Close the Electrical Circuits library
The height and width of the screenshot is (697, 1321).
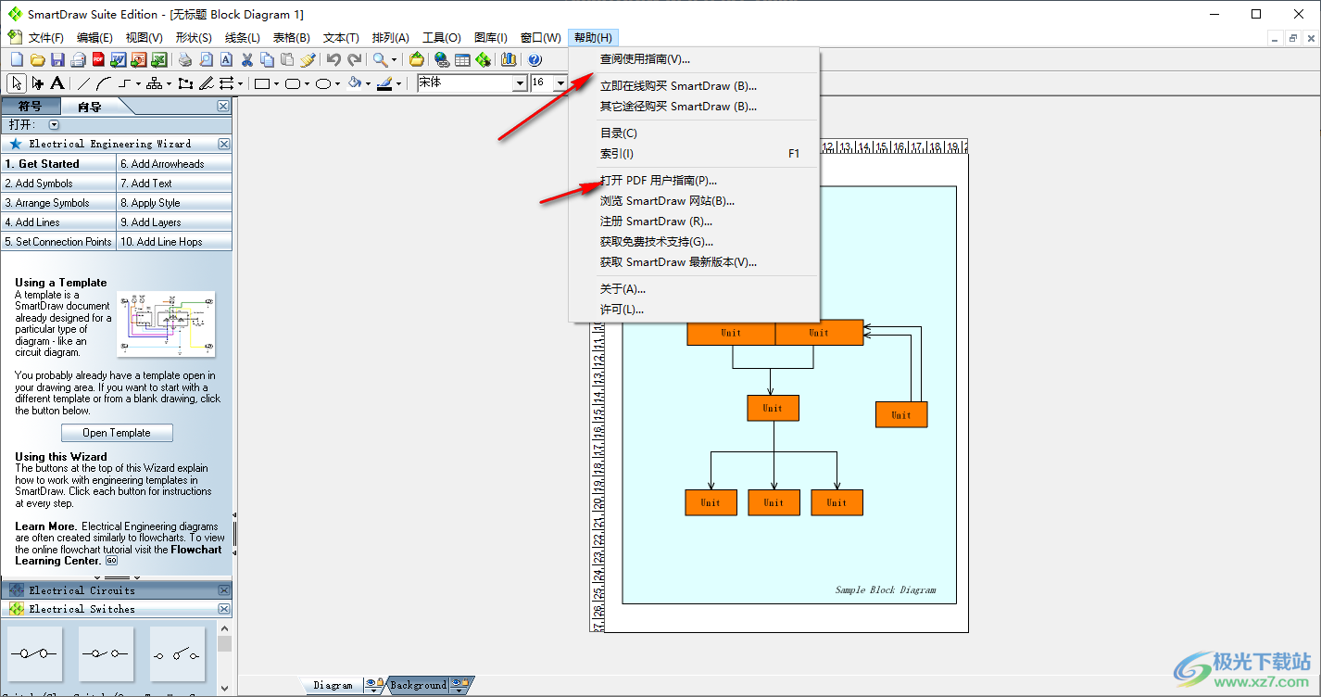[x=223, y=590]
